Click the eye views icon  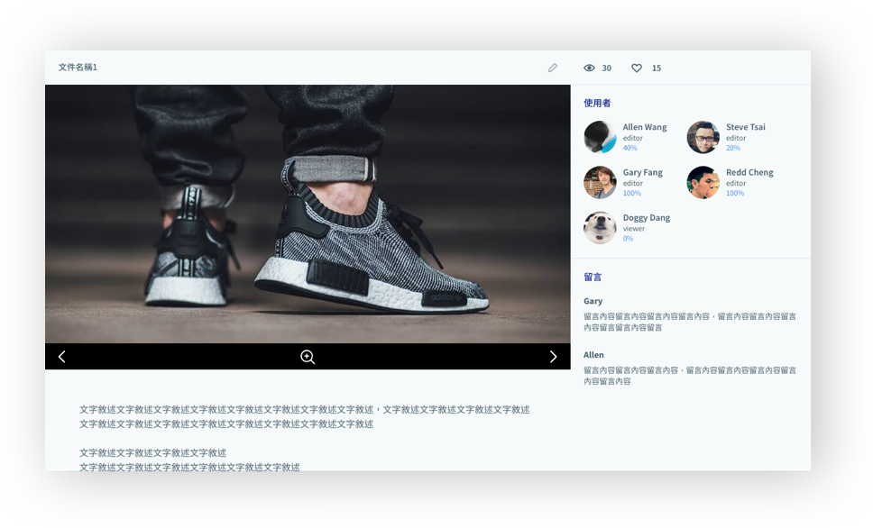point(589,68)
